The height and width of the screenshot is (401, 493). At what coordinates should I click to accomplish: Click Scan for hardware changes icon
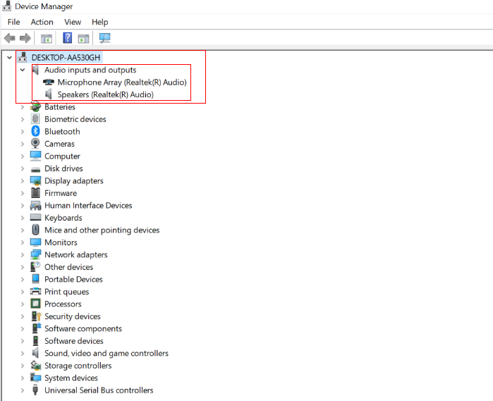pos(104,38)
